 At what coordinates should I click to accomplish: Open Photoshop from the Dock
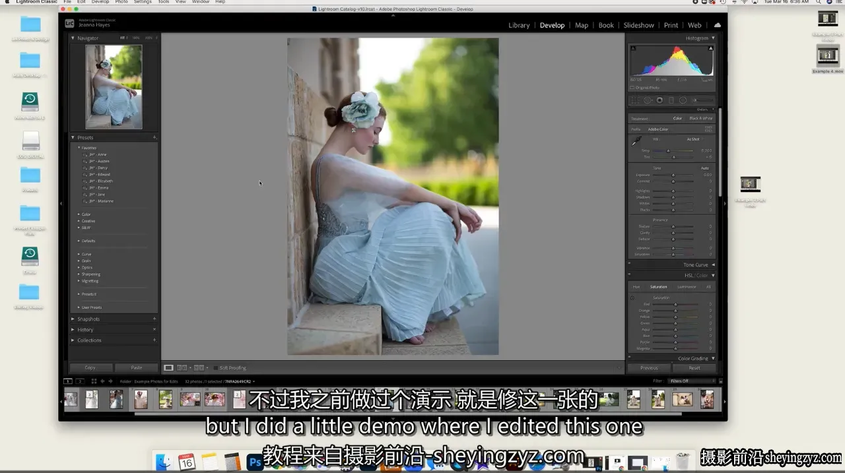click(255, 462)
